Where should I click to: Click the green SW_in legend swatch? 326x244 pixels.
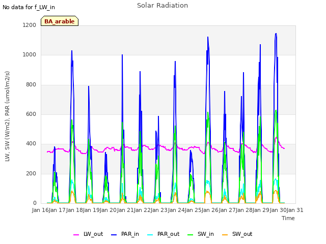click(190, 235)
